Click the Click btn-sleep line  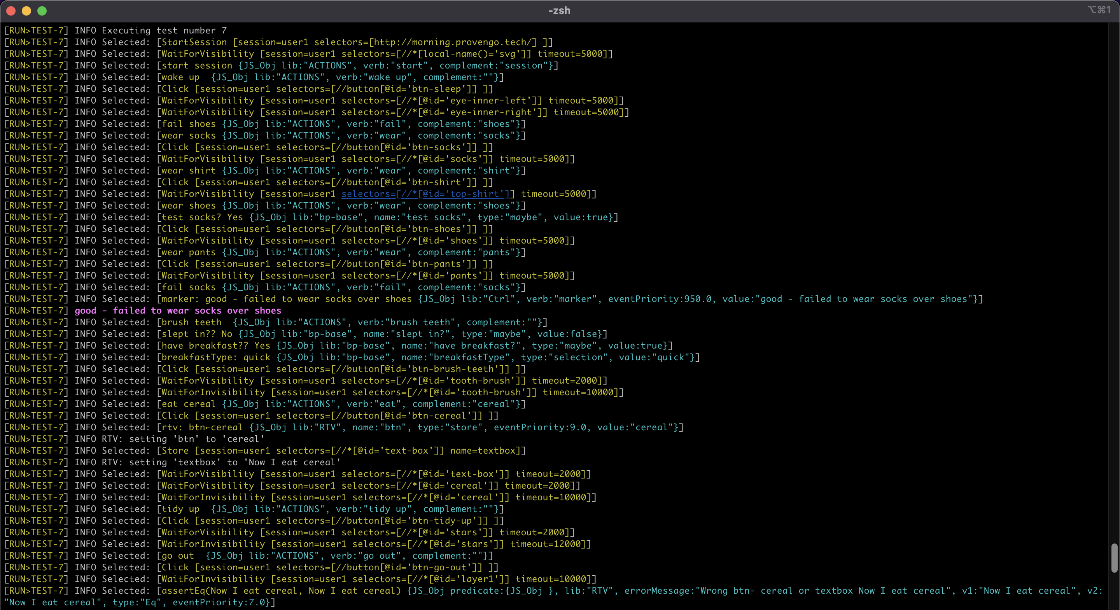[249, 89]
